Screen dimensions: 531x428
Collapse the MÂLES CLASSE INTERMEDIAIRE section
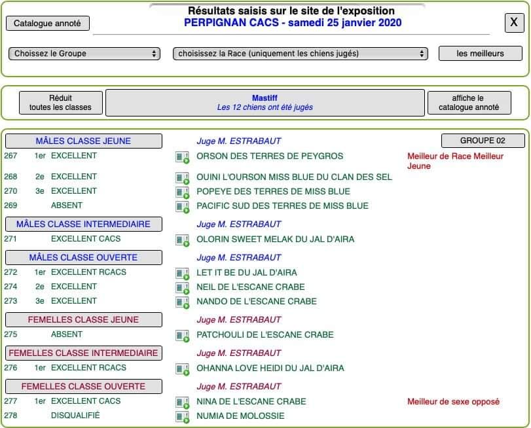coord(84,224)
